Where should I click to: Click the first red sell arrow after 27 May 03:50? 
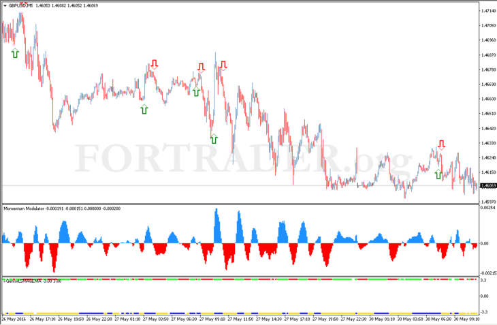(x=154, y=64)
